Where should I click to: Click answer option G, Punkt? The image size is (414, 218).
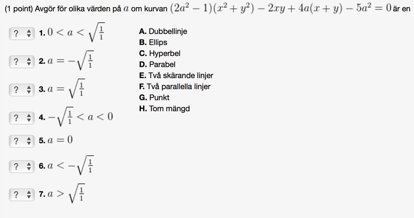pyautogui.click(x=154, y=97)
